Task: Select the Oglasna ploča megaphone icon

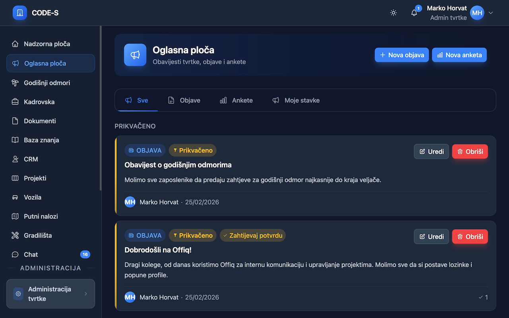Action: click(x=15, y=63)
